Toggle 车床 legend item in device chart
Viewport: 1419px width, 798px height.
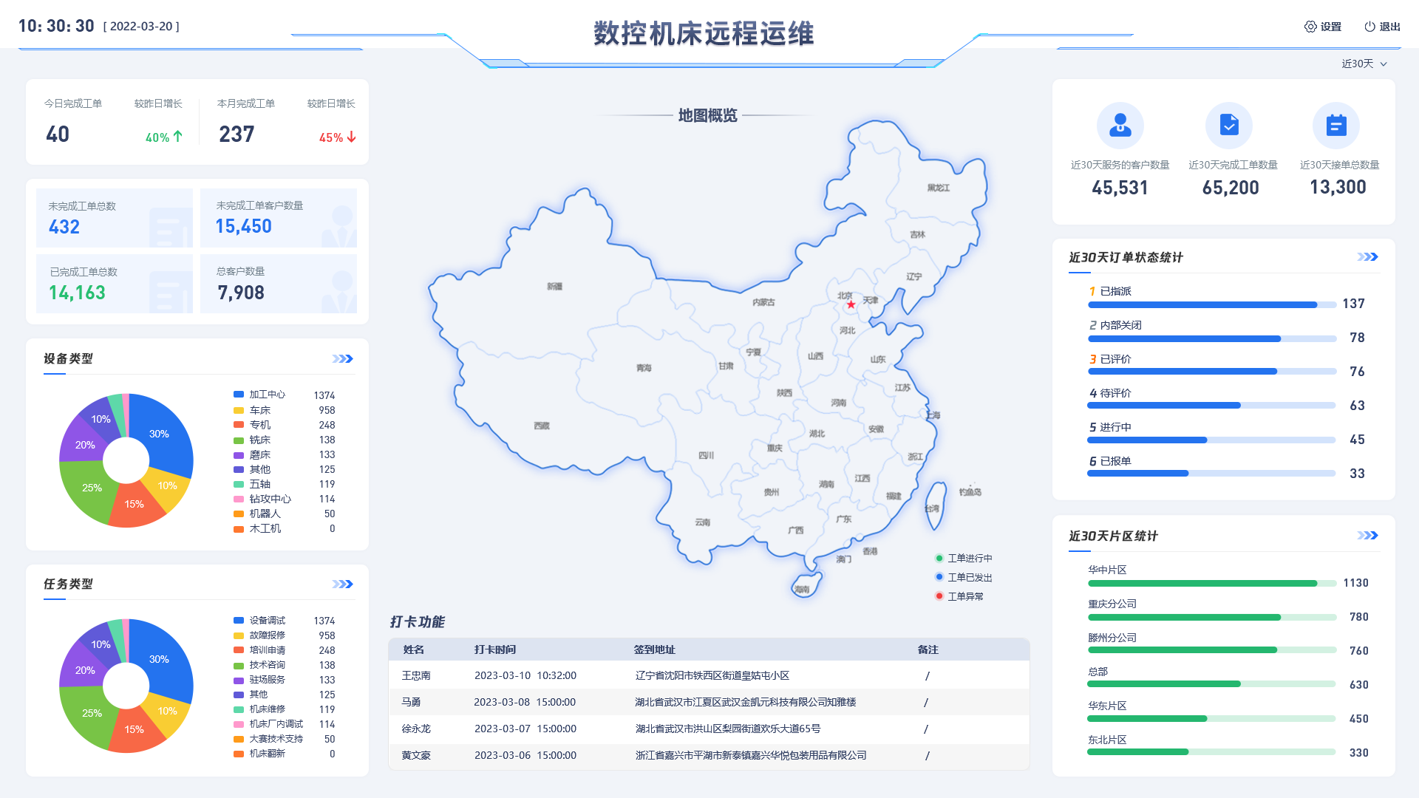(x=259, y=410)
